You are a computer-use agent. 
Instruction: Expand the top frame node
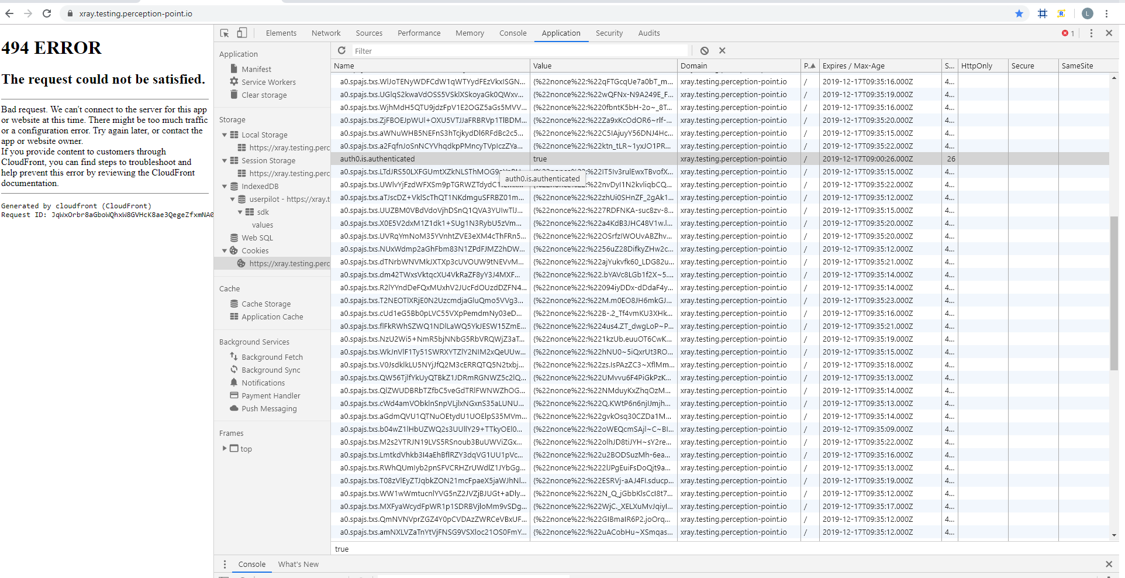click(x=225, y=448)
